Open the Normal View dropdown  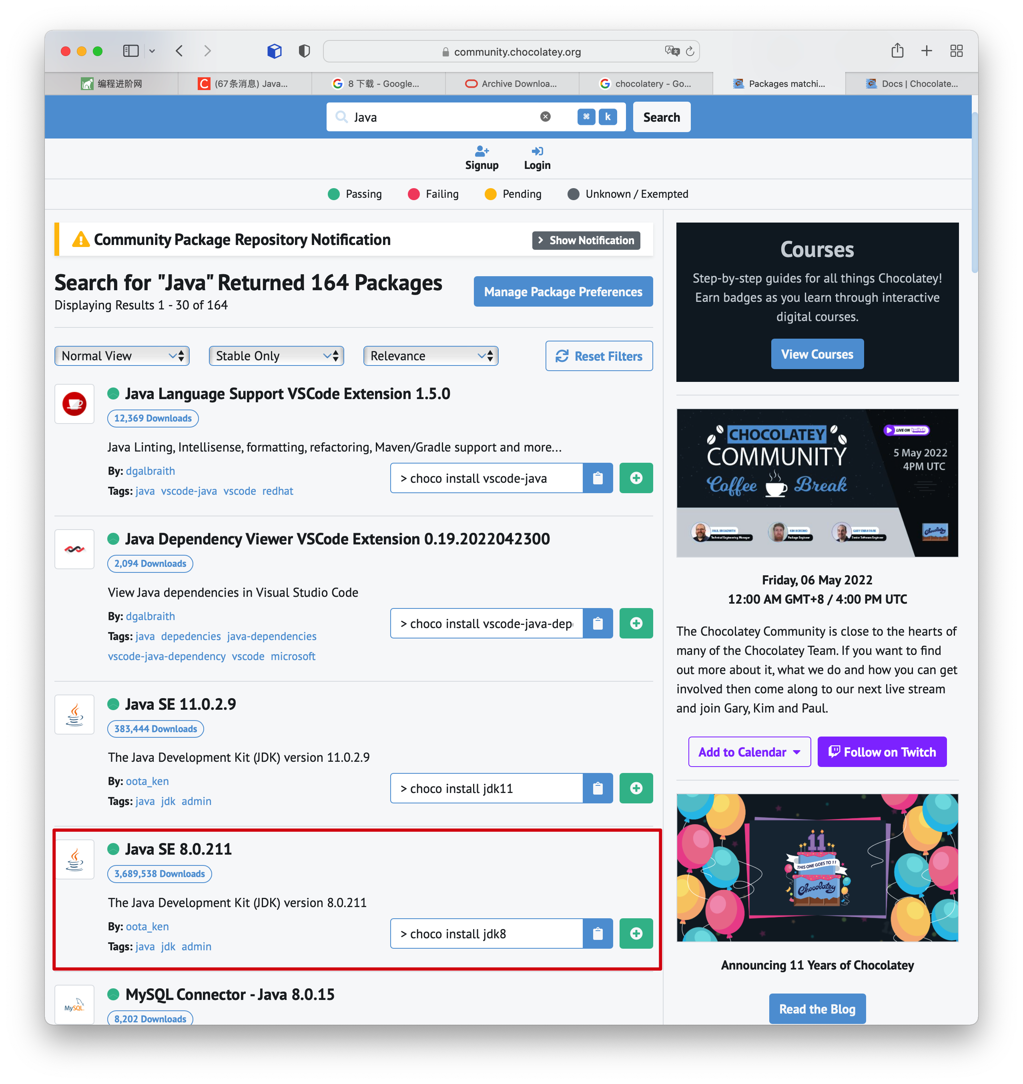click(x=122, y=356)
